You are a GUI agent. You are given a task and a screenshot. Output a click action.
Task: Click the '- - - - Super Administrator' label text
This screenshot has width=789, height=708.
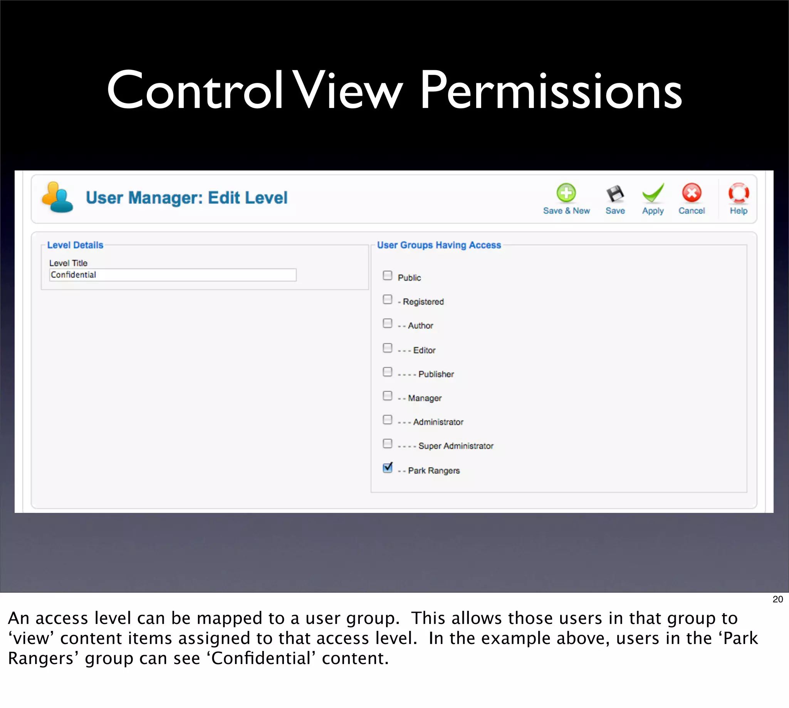445,446
